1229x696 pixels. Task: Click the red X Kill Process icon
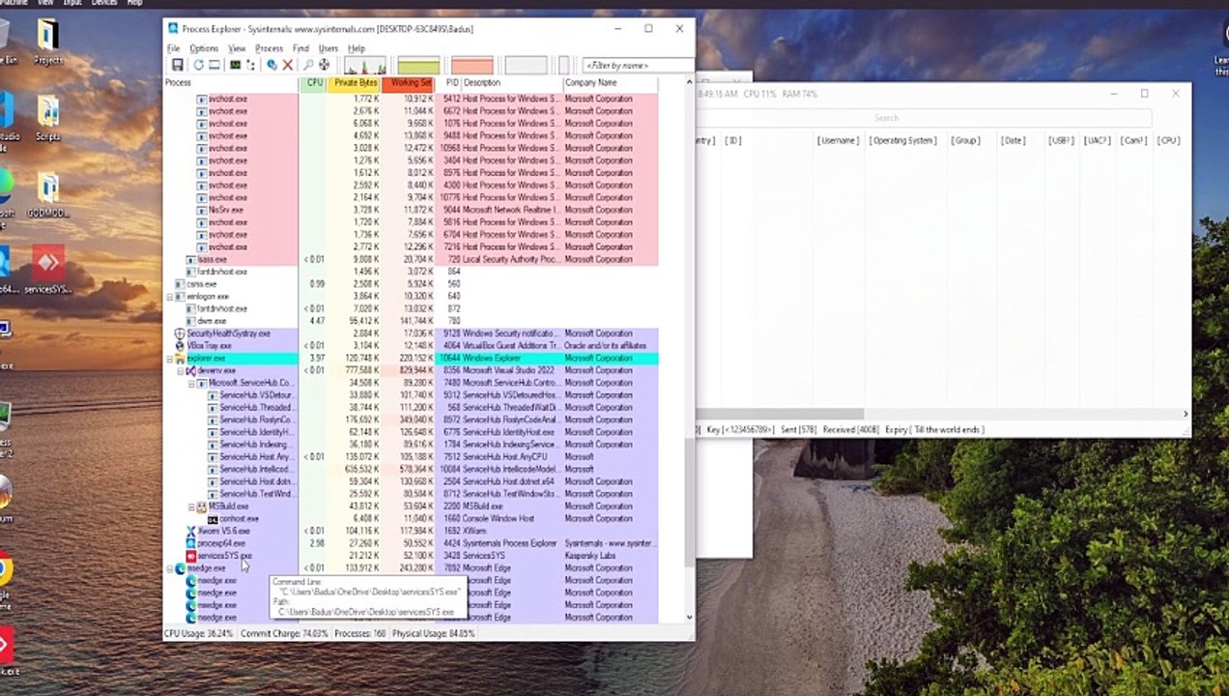(x=287, y=65)
